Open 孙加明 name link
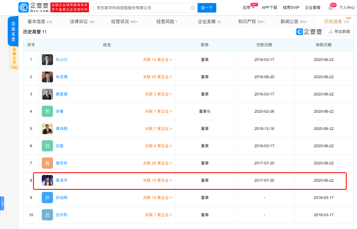Viewport: 357px width, 229px height. pyautogui.click(x=62, y=198)
